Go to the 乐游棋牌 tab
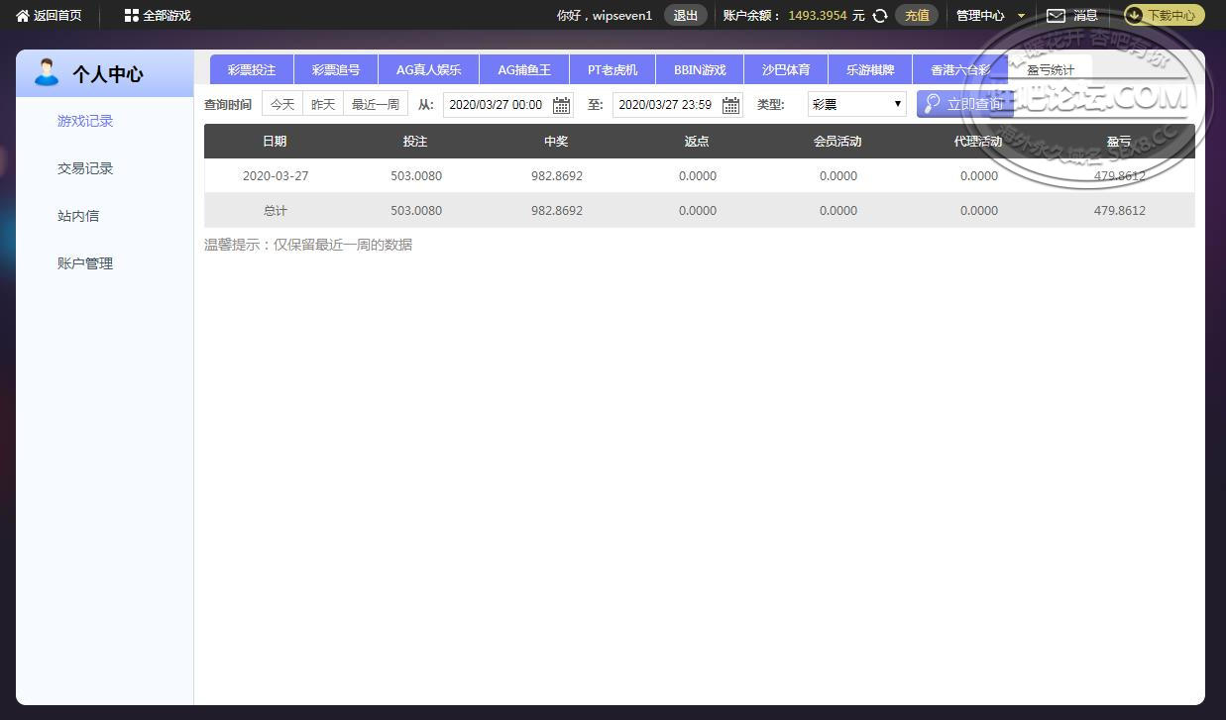Screen dimensions: 1226x720 coord(870,69)
